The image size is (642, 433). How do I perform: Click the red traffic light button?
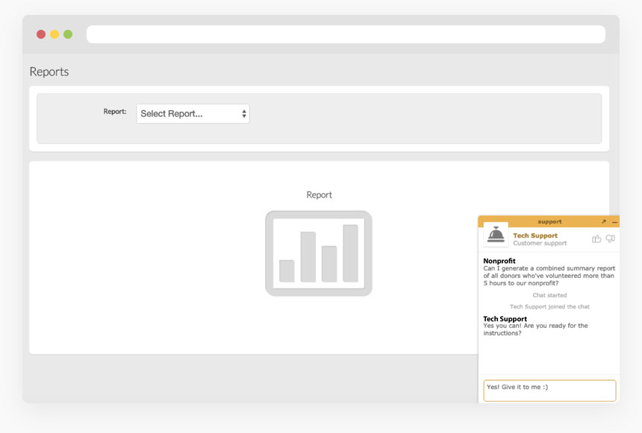pos(40,34)
